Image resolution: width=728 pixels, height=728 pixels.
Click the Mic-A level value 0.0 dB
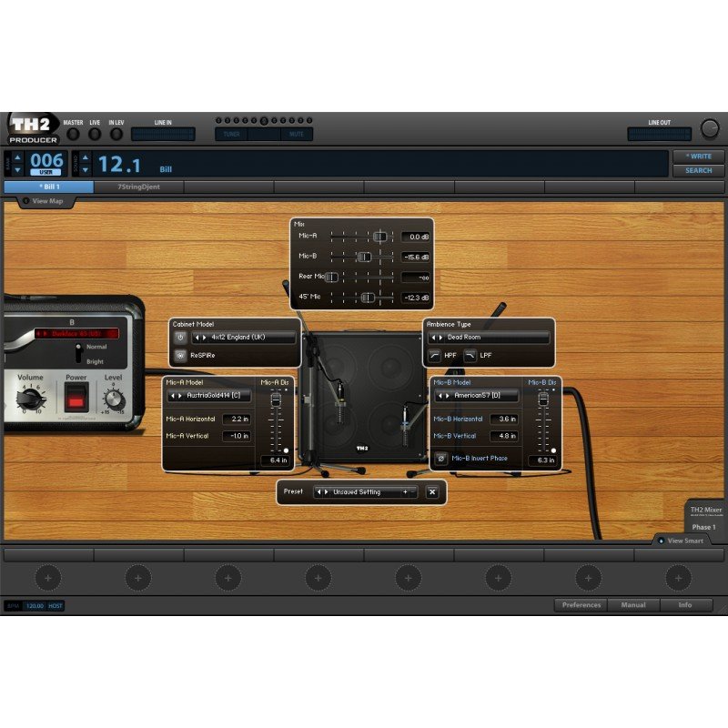[416, 237]
